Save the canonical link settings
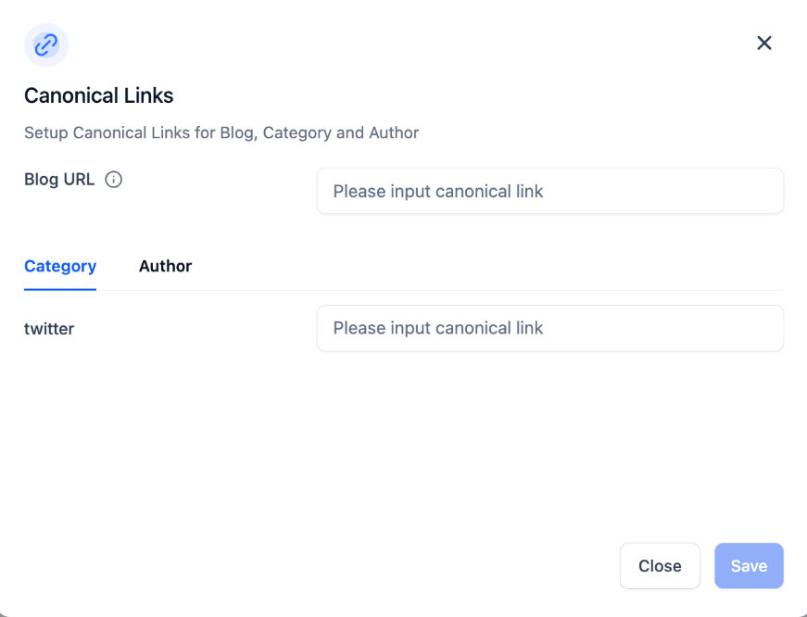807x617 pixels. click(x=749, y=566)
